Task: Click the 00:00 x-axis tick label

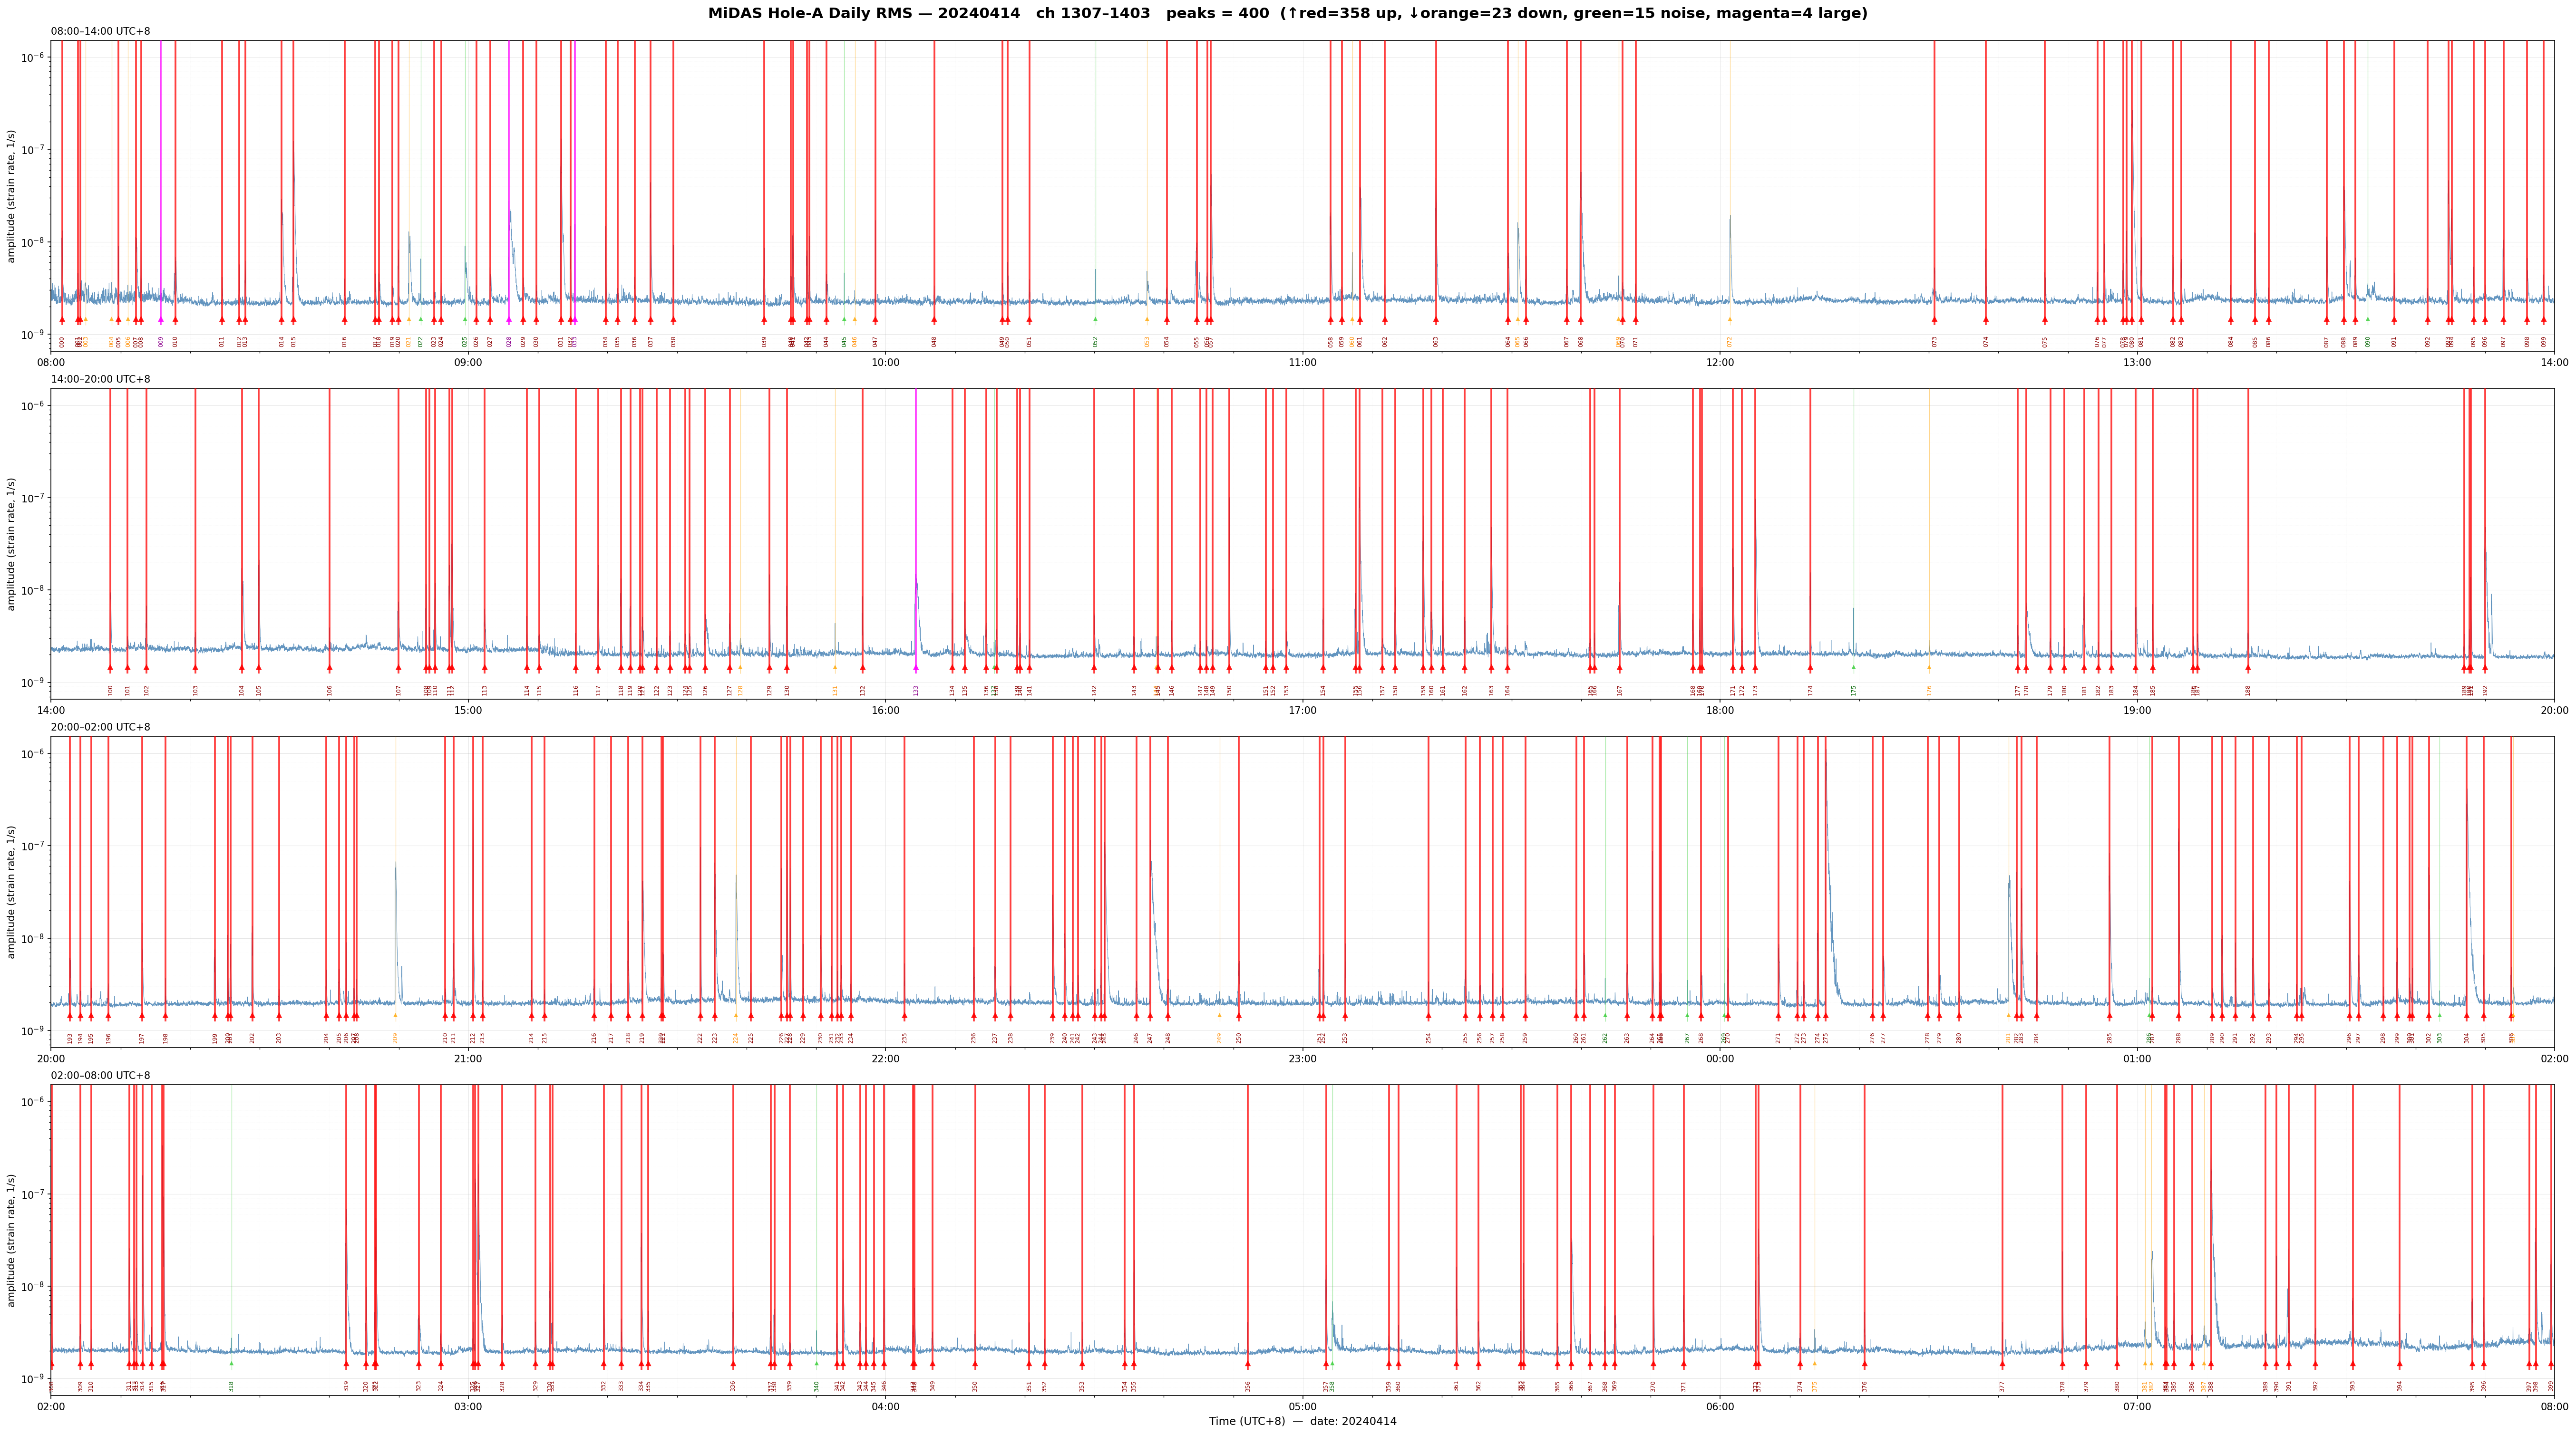Action: point(1720,1058)
